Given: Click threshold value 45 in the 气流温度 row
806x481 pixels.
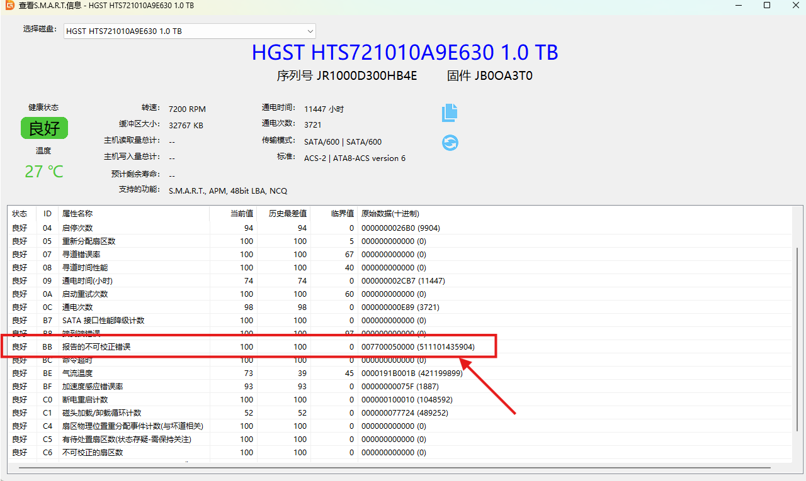Looking at the screenshot, I should tap(349, 373).
